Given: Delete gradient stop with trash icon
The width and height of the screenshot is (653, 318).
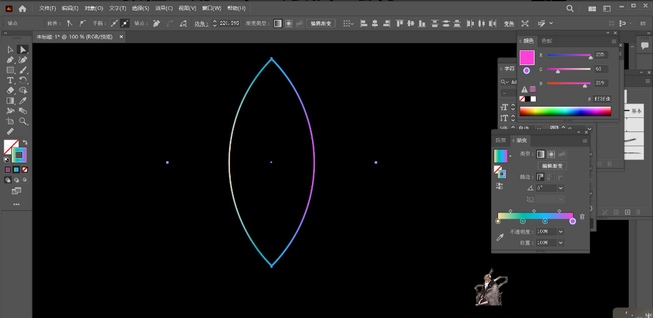Looking at the screenshot, I should (x=582, y=216).
